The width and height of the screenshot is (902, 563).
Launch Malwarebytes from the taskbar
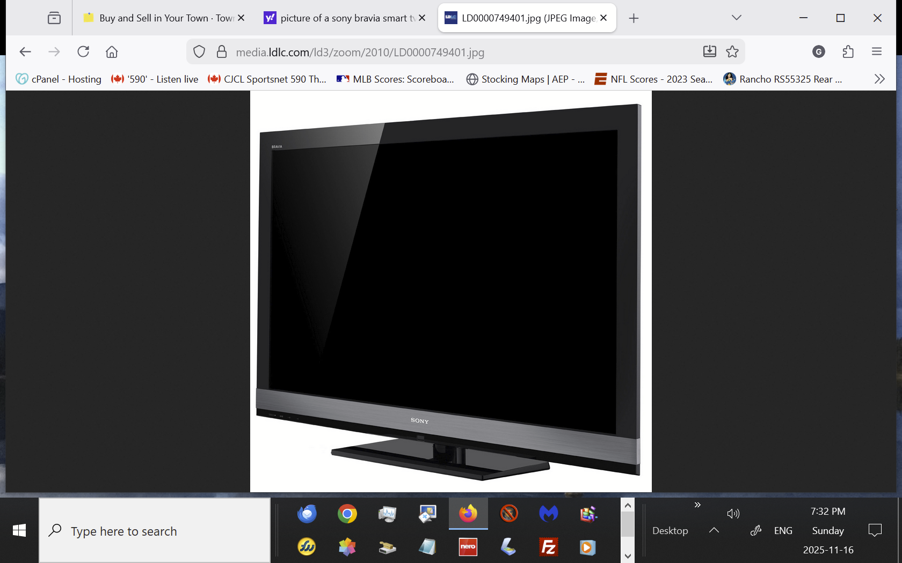point(548,514)
